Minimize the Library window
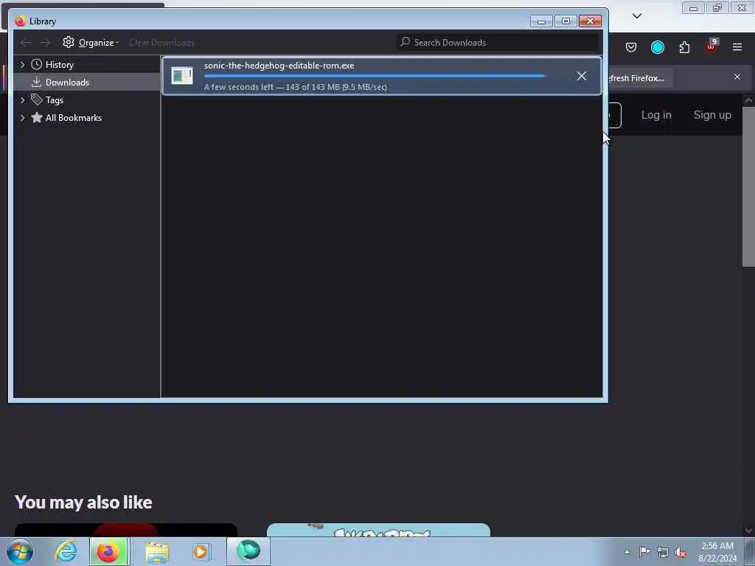The width and height of the screenshot is (755, 566). point(541,21)
